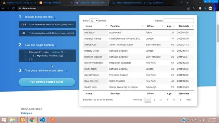Open XAMPP from the taskbar

23,120
